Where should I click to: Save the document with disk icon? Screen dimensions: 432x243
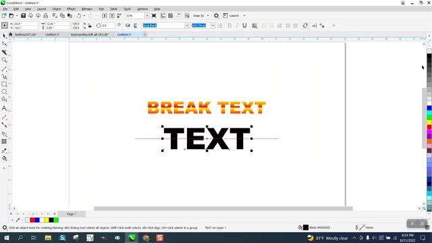23,16
